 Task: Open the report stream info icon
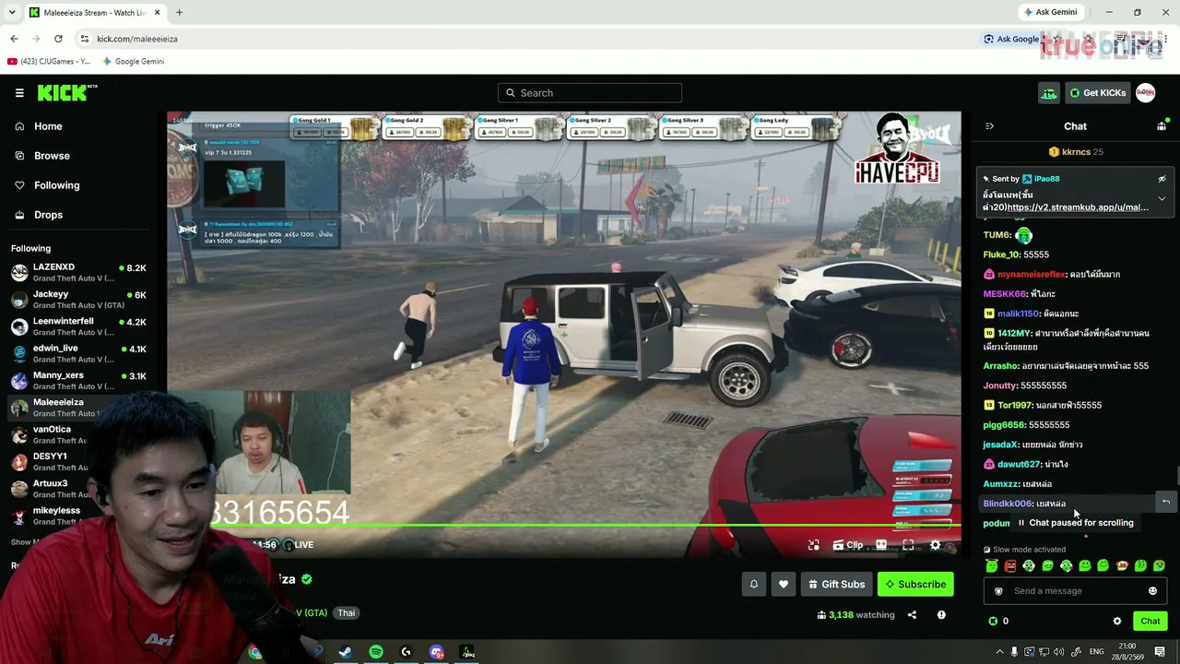tap(941, 615)
